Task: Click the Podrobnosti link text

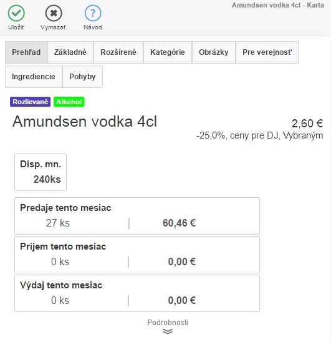Action: pos(168,323)
